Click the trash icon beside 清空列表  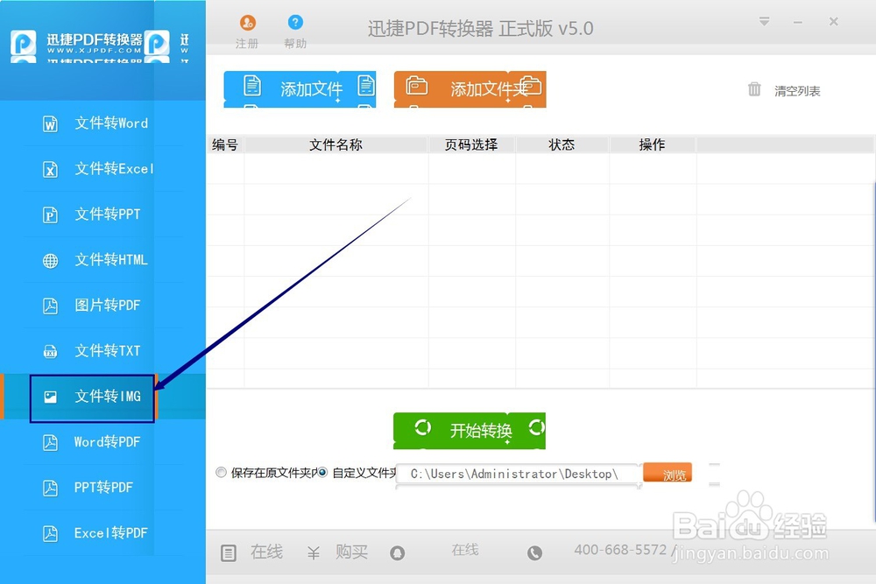click(754, 88)
